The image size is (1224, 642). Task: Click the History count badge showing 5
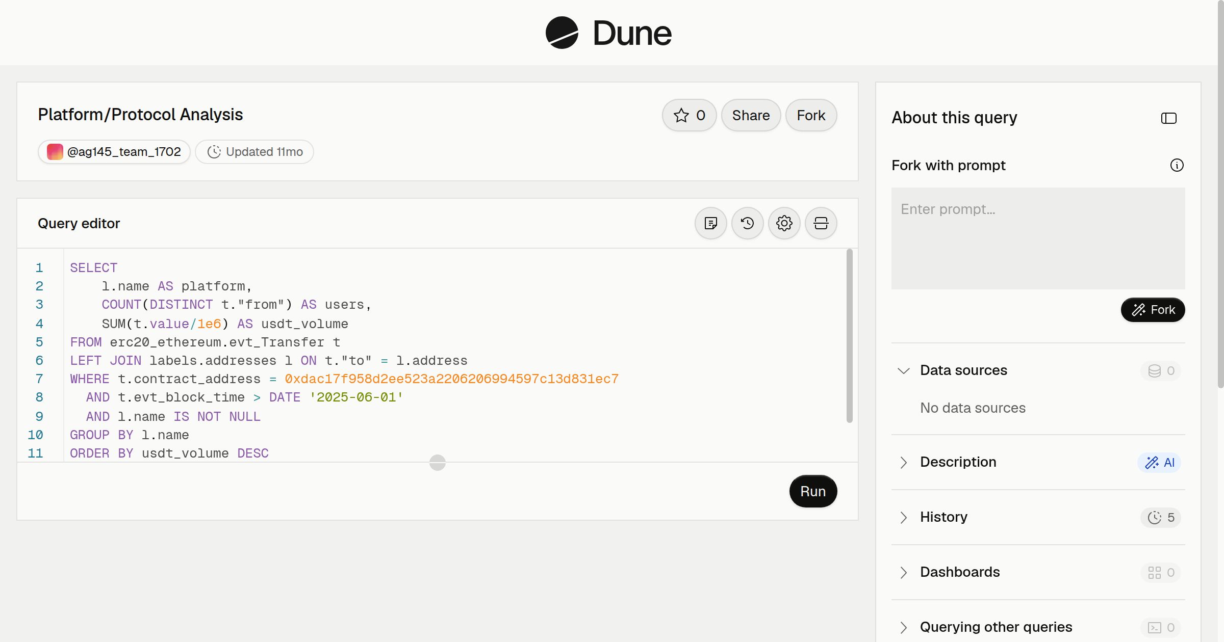1161,517
